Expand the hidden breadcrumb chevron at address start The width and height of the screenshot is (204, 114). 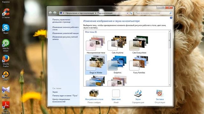64,13
